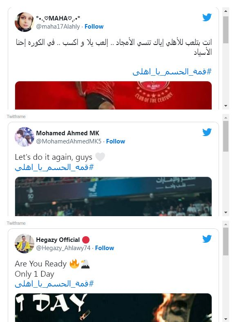Viewport: 237px width, 322px height.
Task: Click the Twitter bird icon in Hegazy Official's tweet
Action: (207, 239)
